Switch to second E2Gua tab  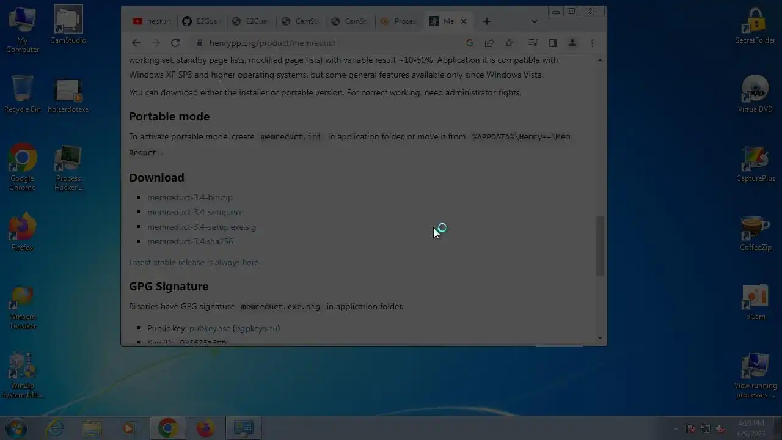[250, 21]
